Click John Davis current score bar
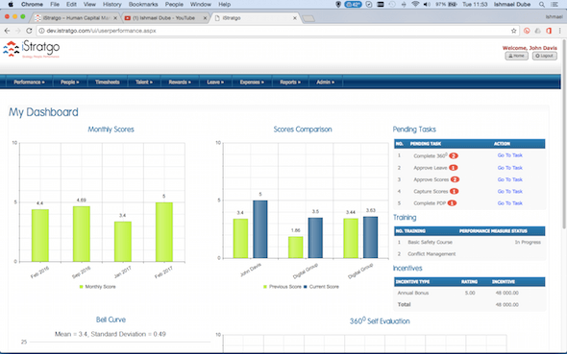Screen dimensions: 567x354 tap(260, 229)
